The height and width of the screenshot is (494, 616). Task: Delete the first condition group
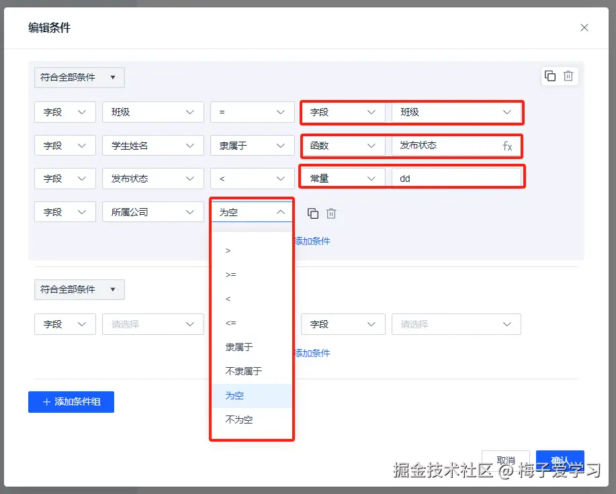click(568, 76)
